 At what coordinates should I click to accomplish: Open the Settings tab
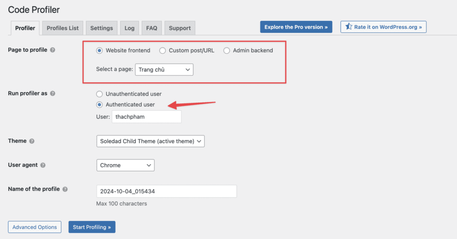pos(101,28)
